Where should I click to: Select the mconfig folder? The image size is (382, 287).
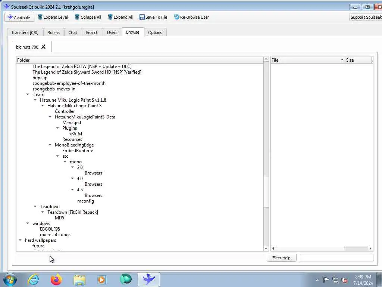coord(85,201)
